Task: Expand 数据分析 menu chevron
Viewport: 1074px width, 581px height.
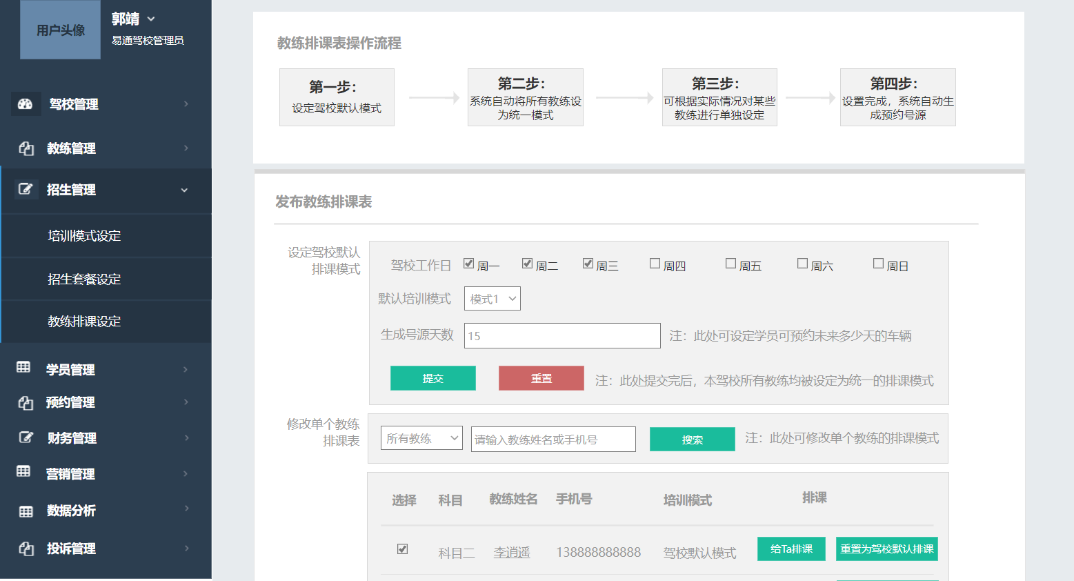Action: pos(186,509)
